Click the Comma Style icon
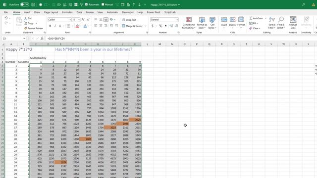The height and width of the screenshot is (178, 317). point(165,26)
